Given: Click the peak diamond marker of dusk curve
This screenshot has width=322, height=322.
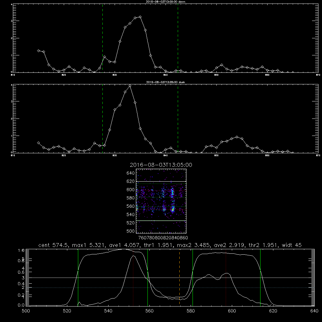Looking at the screenshot, I should tap(130, 86).
